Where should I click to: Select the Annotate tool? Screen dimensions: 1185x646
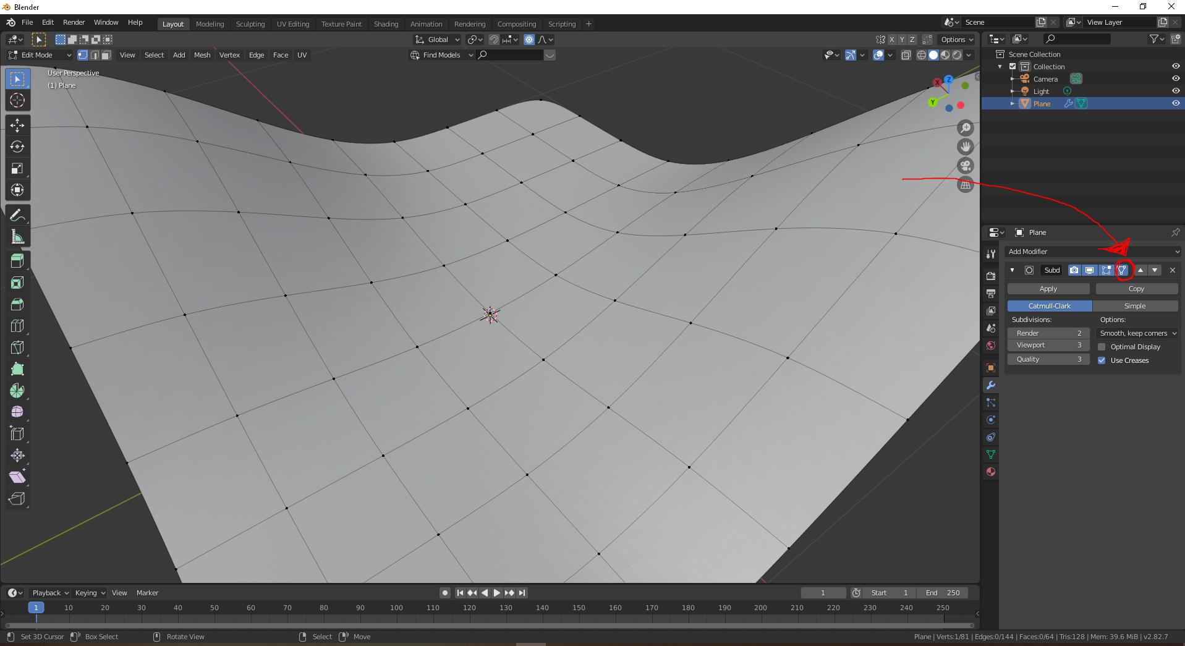pos(17,215)
